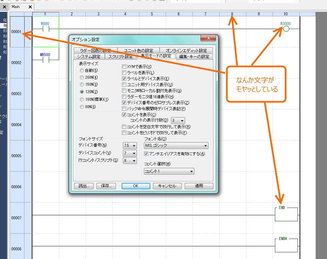Select the 150% display size option

click(82, 84)
